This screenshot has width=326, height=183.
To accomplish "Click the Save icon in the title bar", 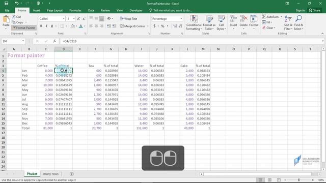I will tap(7, 4).
